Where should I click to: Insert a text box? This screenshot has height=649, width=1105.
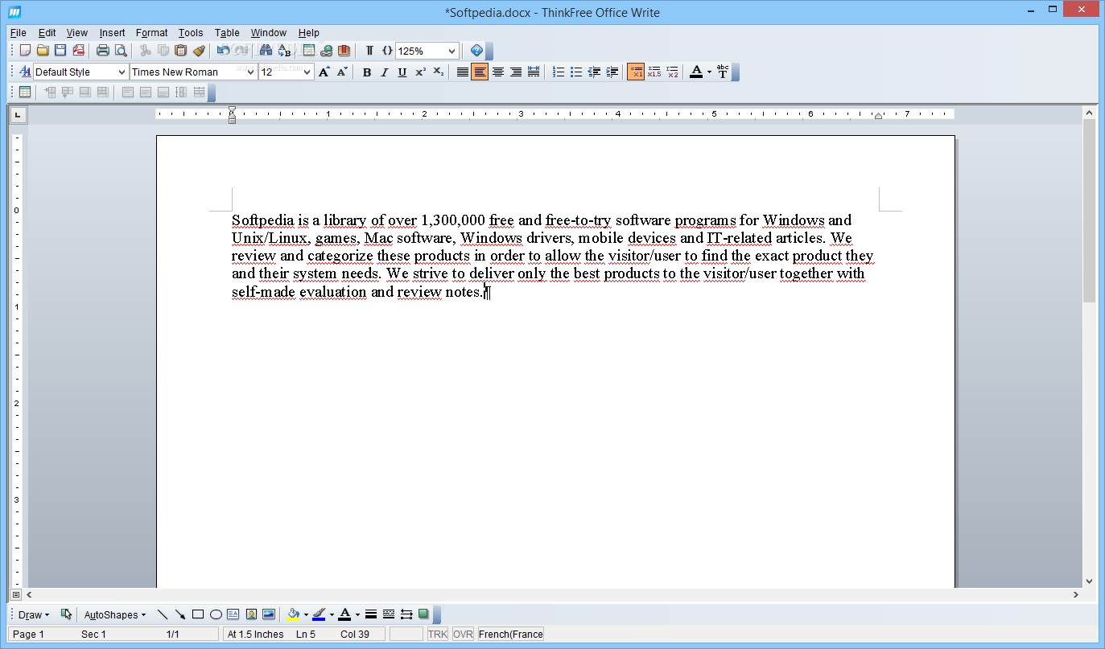pos(233,614)
